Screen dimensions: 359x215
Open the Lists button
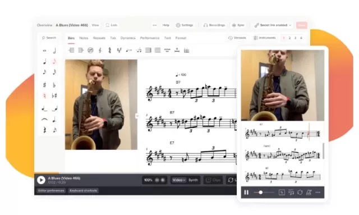click(x=112, y=25)
